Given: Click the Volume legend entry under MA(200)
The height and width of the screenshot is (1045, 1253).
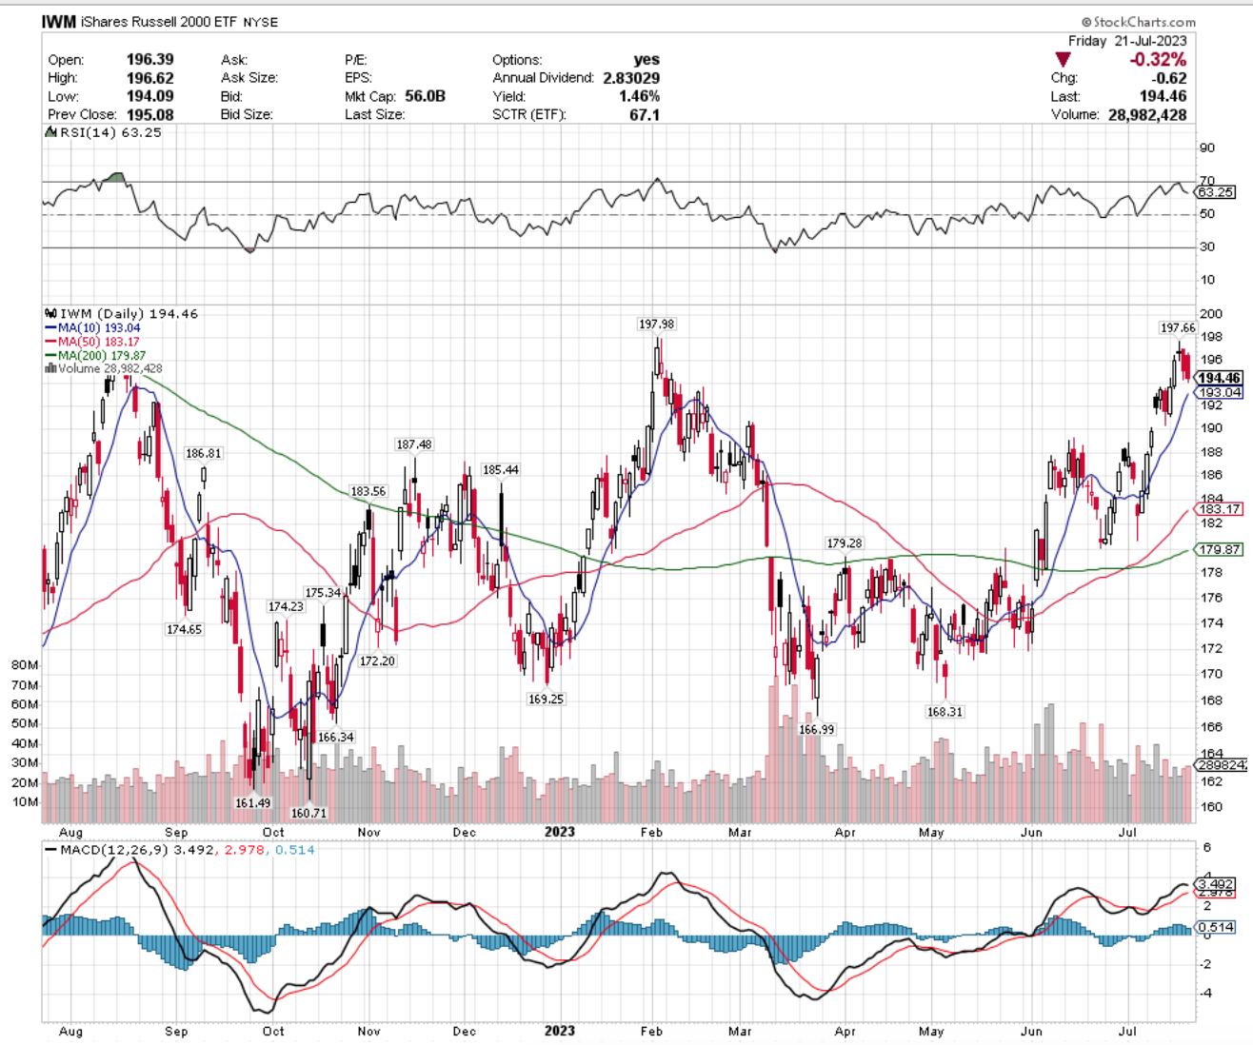Looking at the screenshot, I should coord(104,368).
